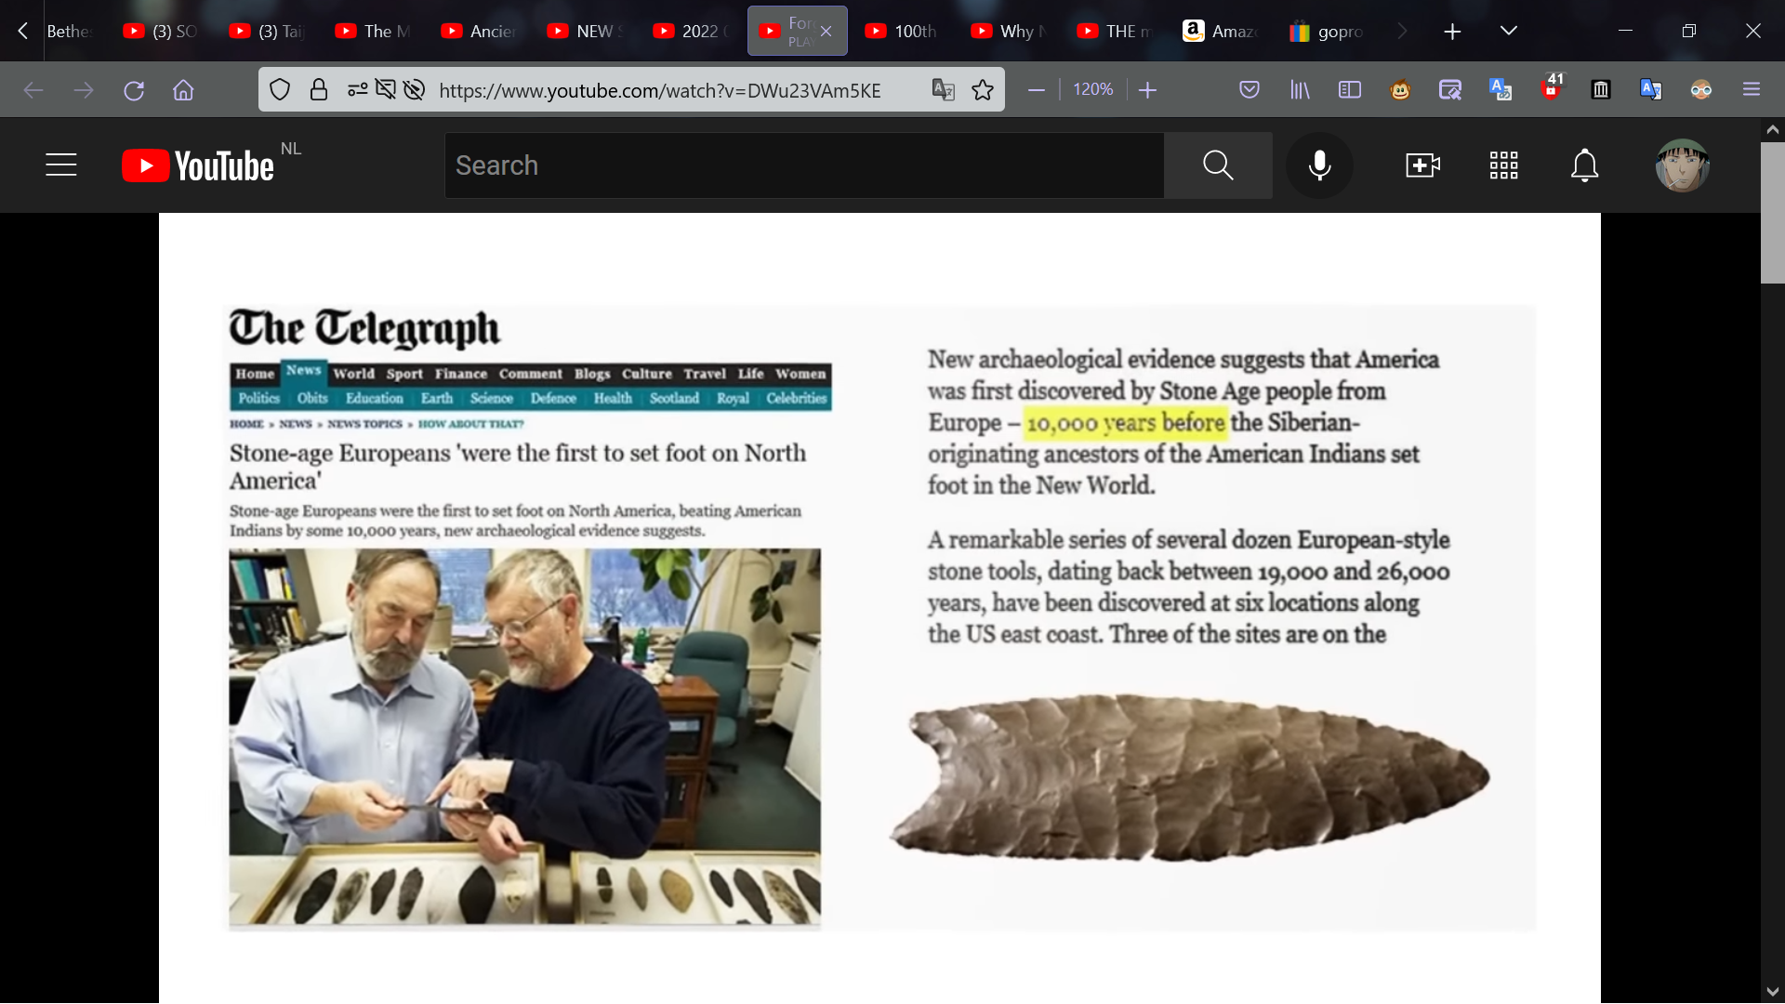This screenshot has width=1785, height=1004.
Task: Start voice search with microphone icon
Action: [1319, 165]
